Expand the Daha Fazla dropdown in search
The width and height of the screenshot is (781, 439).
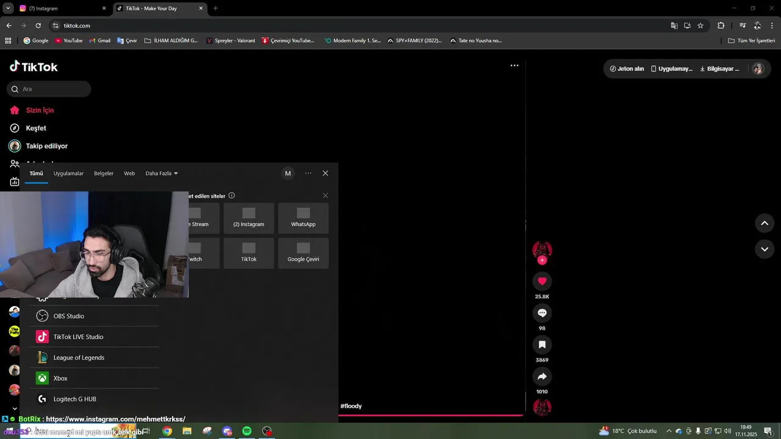pyautogui.click(x=162, y=174)
